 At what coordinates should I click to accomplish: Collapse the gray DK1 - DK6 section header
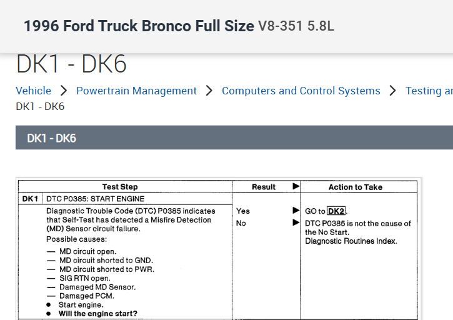[234, 137]
